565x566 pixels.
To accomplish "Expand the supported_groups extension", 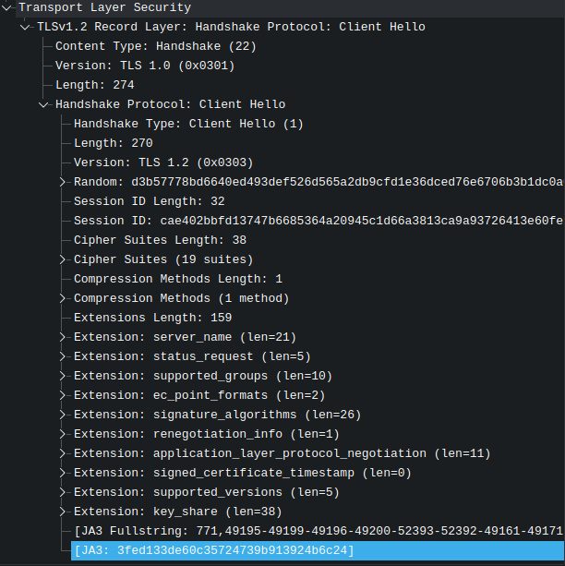I will pos(62,376).
